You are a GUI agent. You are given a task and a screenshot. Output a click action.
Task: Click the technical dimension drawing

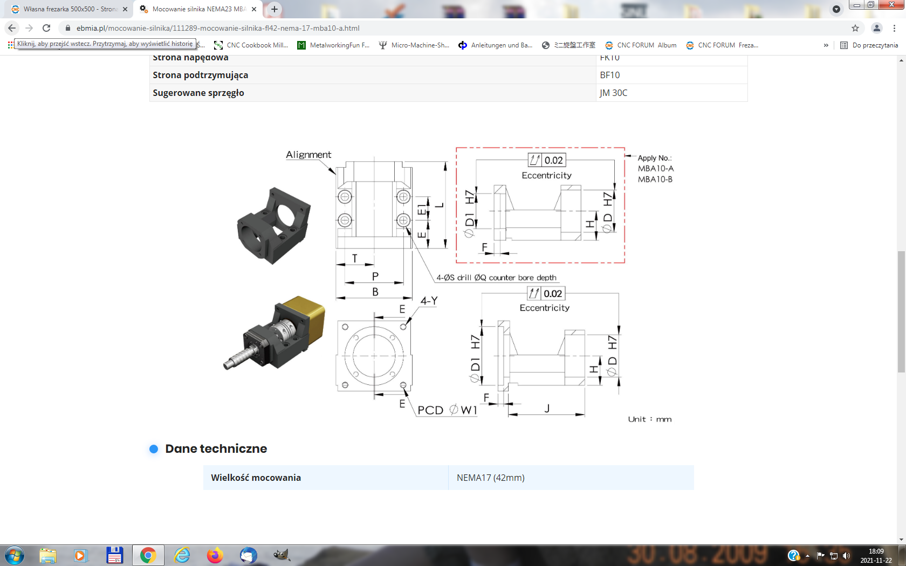pos(480,285)
